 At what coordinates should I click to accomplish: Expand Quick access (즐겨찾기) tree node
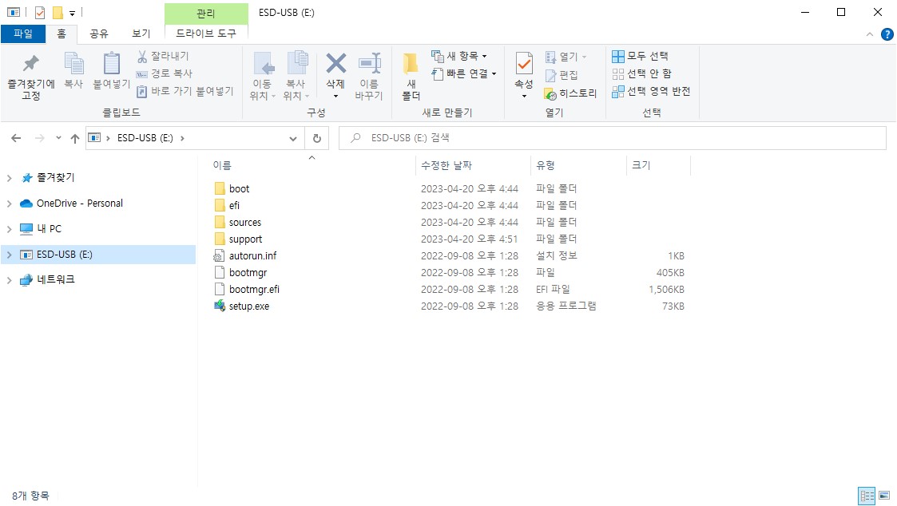[x=9, y=179]
